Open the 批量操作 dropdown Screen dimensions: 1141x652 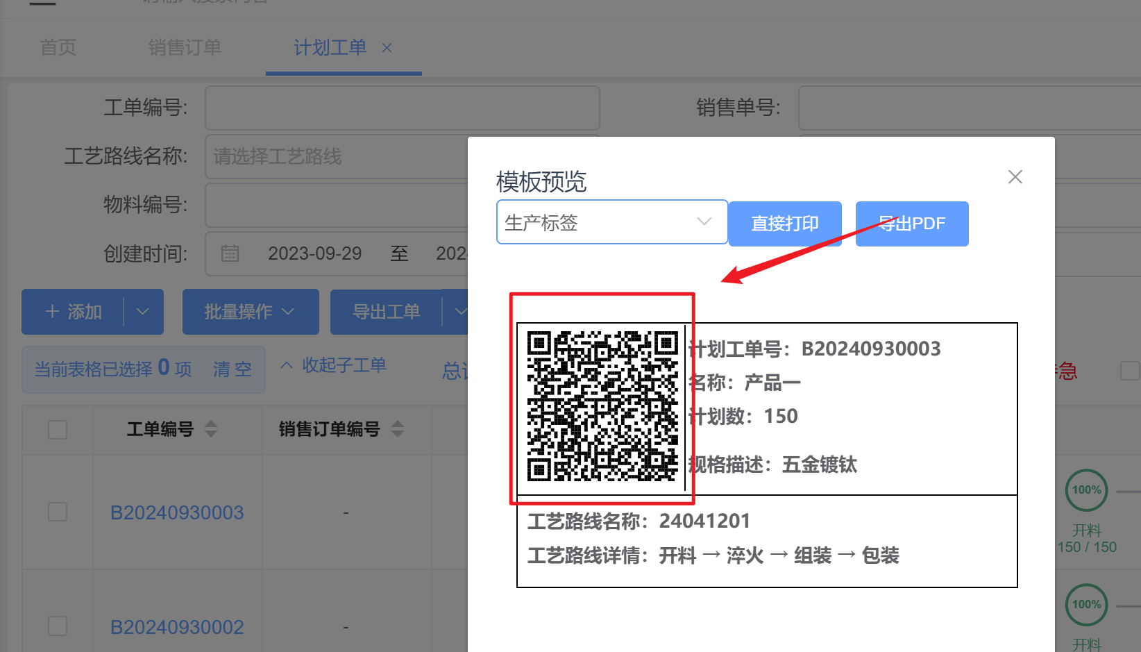[251, 312]
